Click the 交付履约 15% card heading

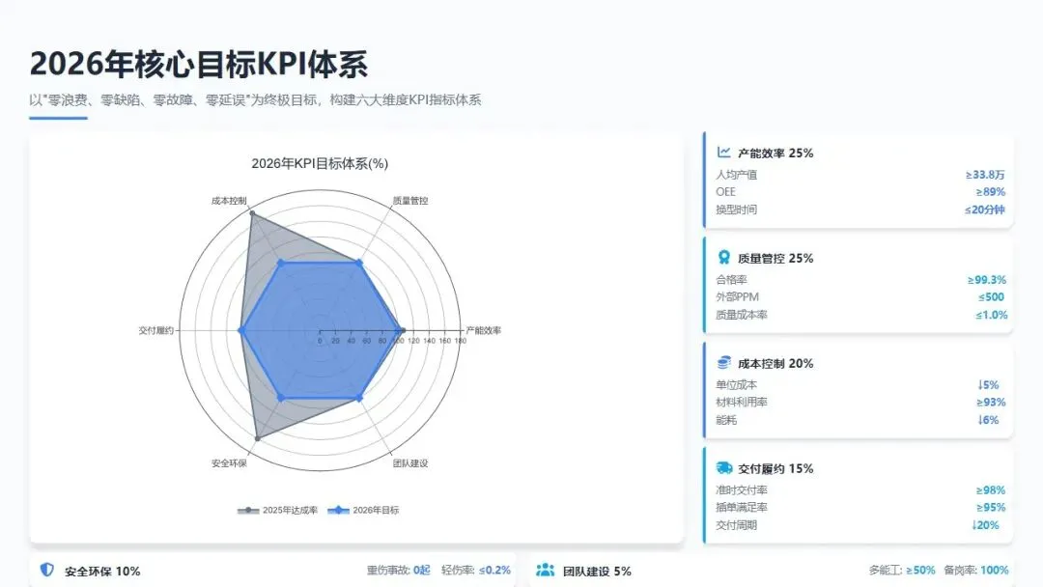point(775,468)
